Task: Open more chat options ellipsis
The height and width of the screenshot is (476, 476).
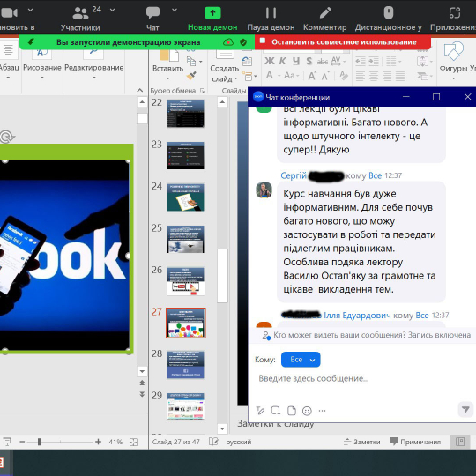Action: (322, 411)
